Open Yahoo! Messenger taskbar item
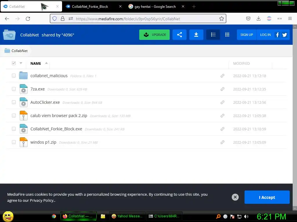The height and width of the screenshot is (222, 297). coord(127,216)
